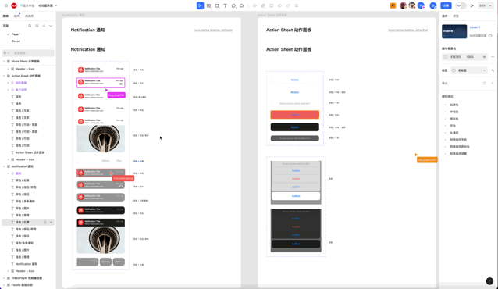Open the layer search filter dropdown
The height and width of the screenshot is (289, 498).
(6, 53)
